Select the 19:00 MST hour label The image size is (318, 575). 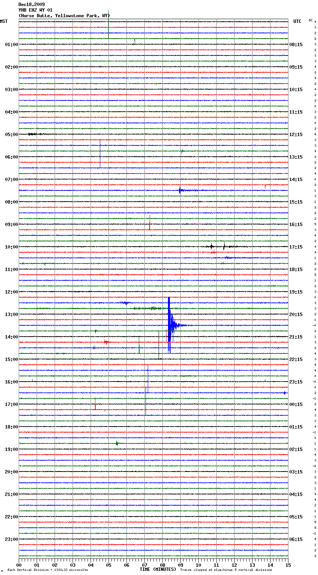click(11, 449)
